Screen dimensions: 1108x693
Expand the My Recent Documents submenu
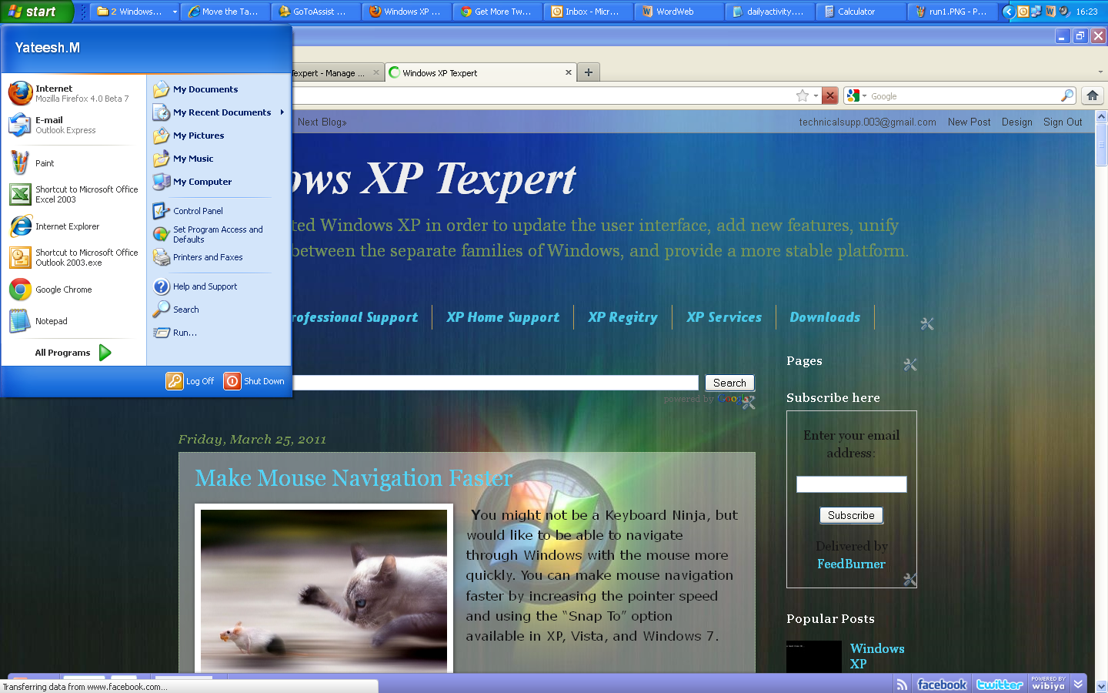[221, 112]
